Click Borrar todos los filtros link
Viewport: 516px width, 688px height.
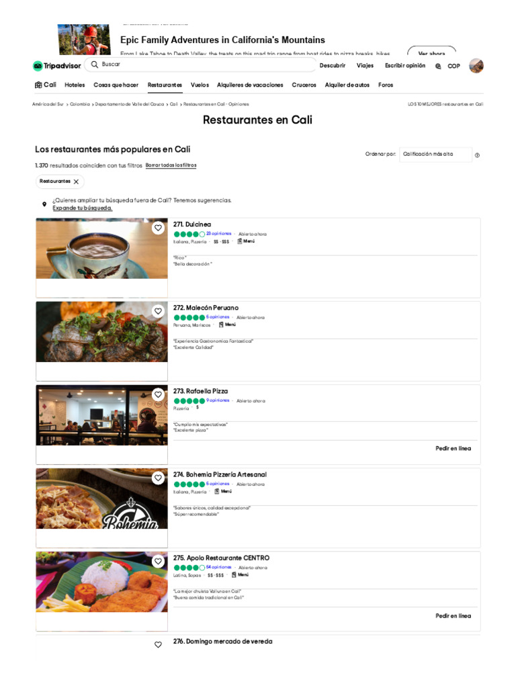click(171, 165)
